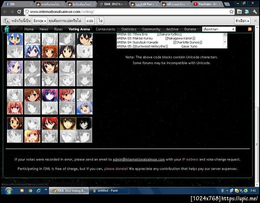The image size is (260, 203).
Task: Open Chrome's wrench settings menu
Action: (x=255, y=12)
